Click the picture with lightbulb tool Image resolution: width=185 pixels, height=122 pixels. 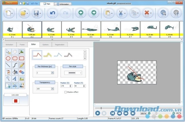pyautogui.click(x=22, y=86)
